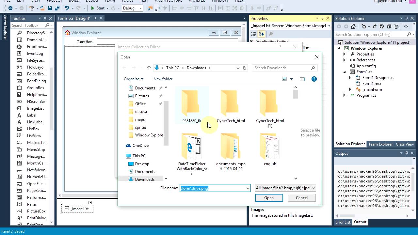
Task: Open the view options dropdown arrow
Action: [291, 79]
